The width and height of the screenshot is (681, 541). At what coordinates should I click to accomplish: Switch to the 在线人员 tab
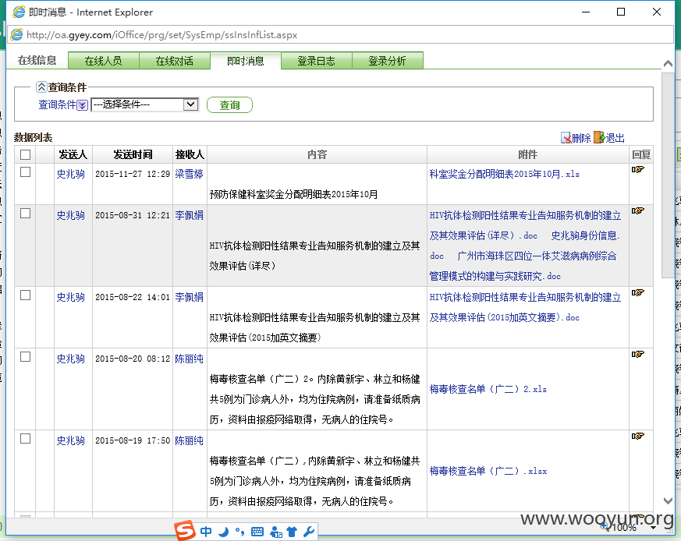tap(104, 61)
